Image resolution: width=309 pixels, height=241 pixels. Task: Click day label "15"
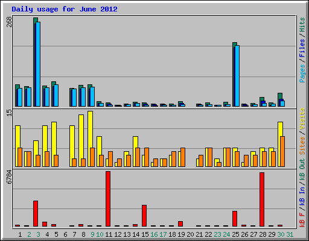coord(145,234)
